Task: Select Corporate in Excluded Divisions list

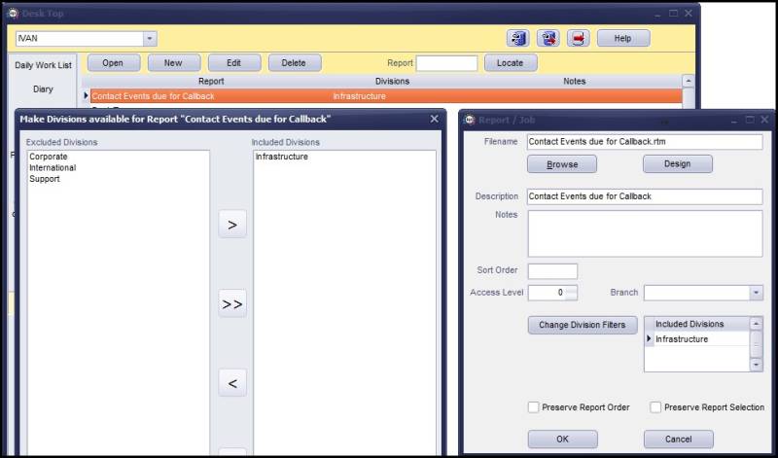Action: pos(48,157)
